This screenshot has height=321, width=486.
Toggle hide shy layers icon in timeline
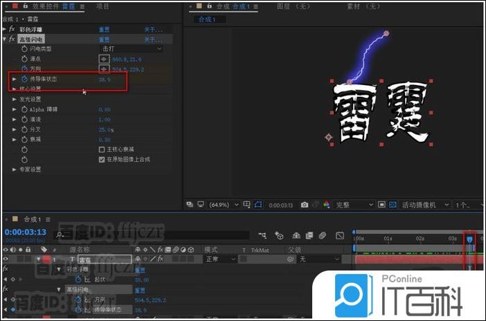click(x=296, y=236)
